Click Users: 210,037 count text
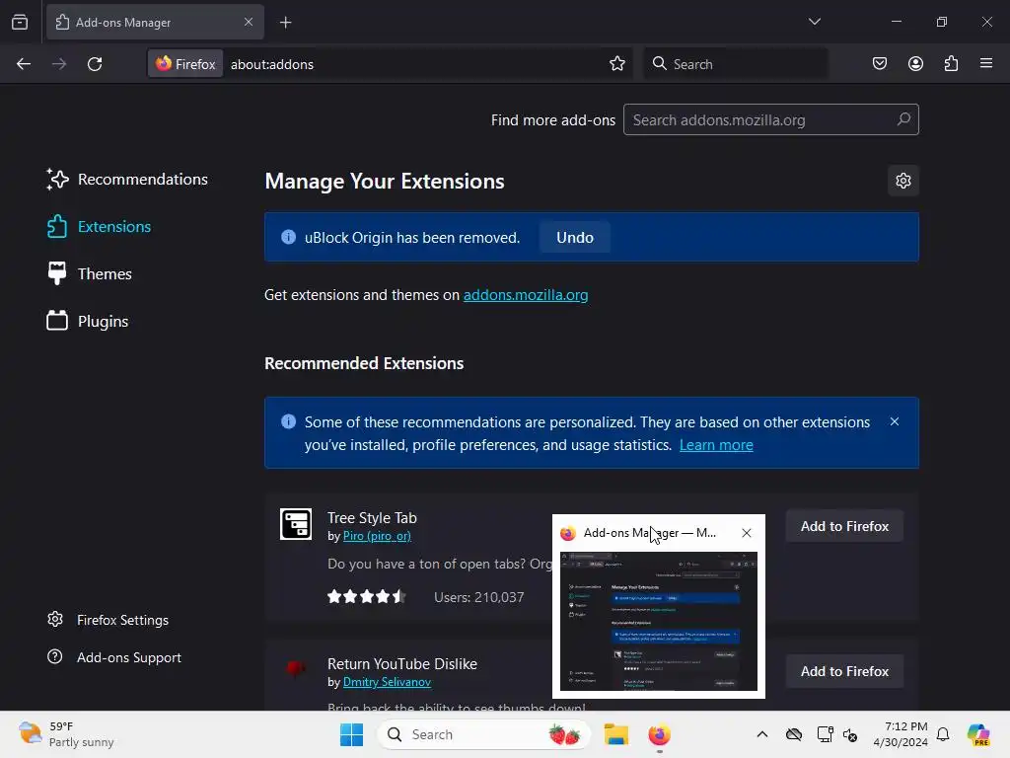Viewport: 1010px width, 758px height. pyautogui.click(x=478, y=597)
